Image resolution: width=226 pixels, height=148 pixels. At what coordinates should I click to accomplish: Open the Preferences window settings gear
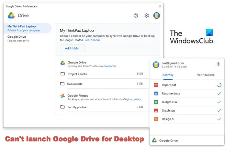coord(146,15)
